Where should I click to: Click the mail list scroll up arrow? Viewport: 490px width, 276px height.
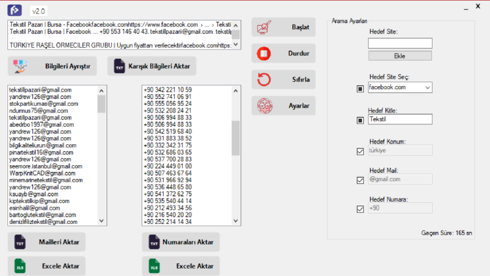pyautogui.click(x=101, y=91)
